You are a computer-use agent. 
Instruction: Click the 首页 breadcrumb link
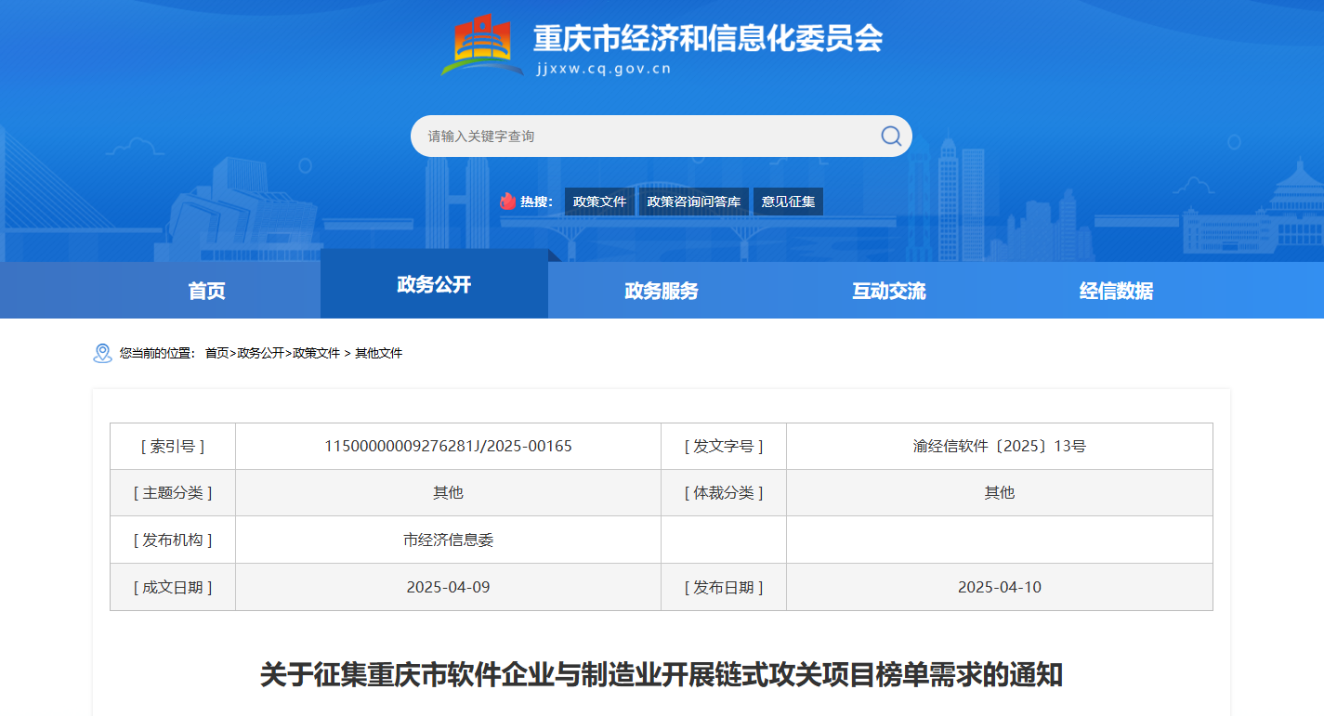tap(216, 353)
